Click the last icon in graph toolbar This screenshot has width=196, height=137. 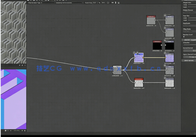pos(119,3)
